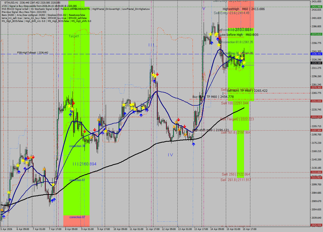Click the red down arrow near the correction 38 label
Image resolution: width=323 pixels, height=232 pixels.
coord(85,131)
